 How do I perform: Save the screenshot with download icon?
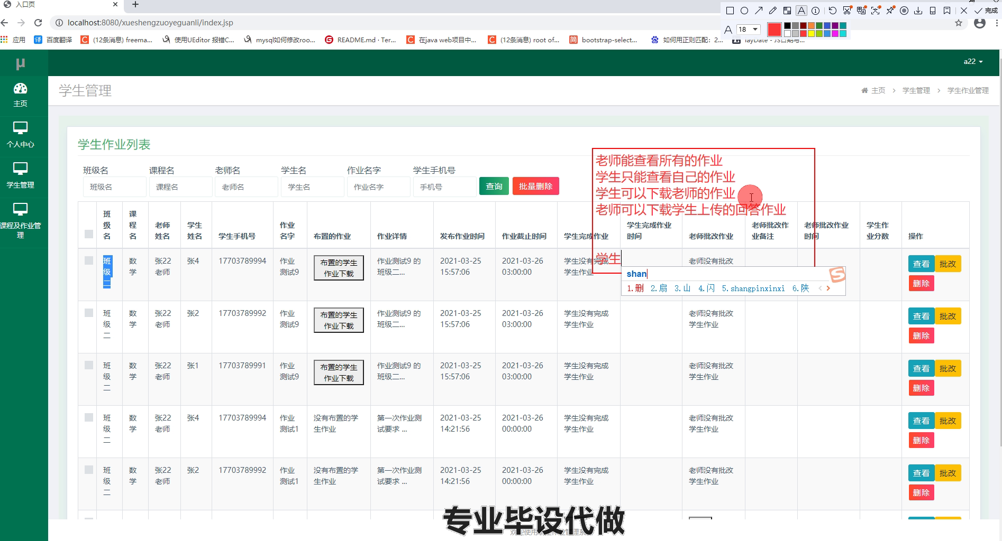[918, 11]
